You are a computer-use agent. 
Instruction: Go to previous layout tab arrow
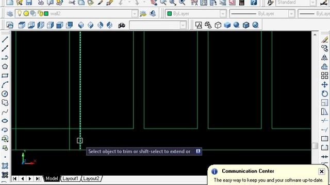point(22,178)
